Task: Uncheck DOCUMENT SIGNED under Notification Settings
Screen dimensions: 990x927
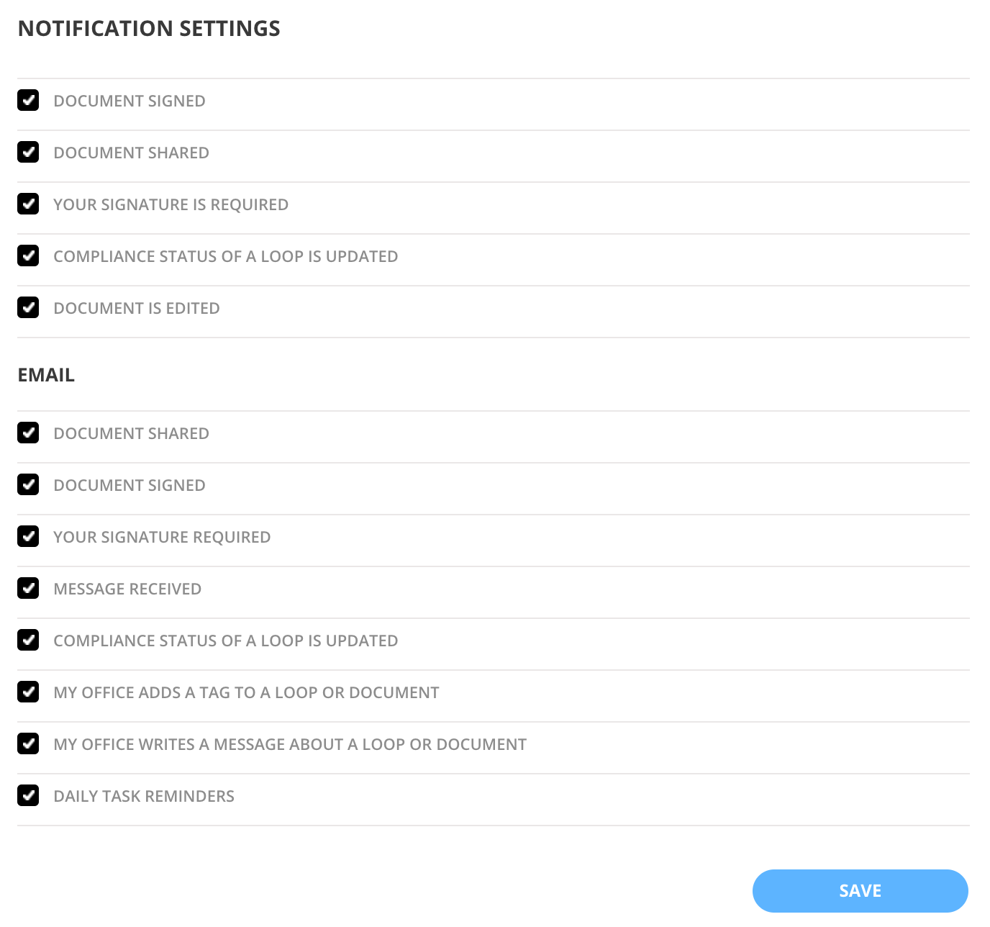Action: tap(28, 101)
